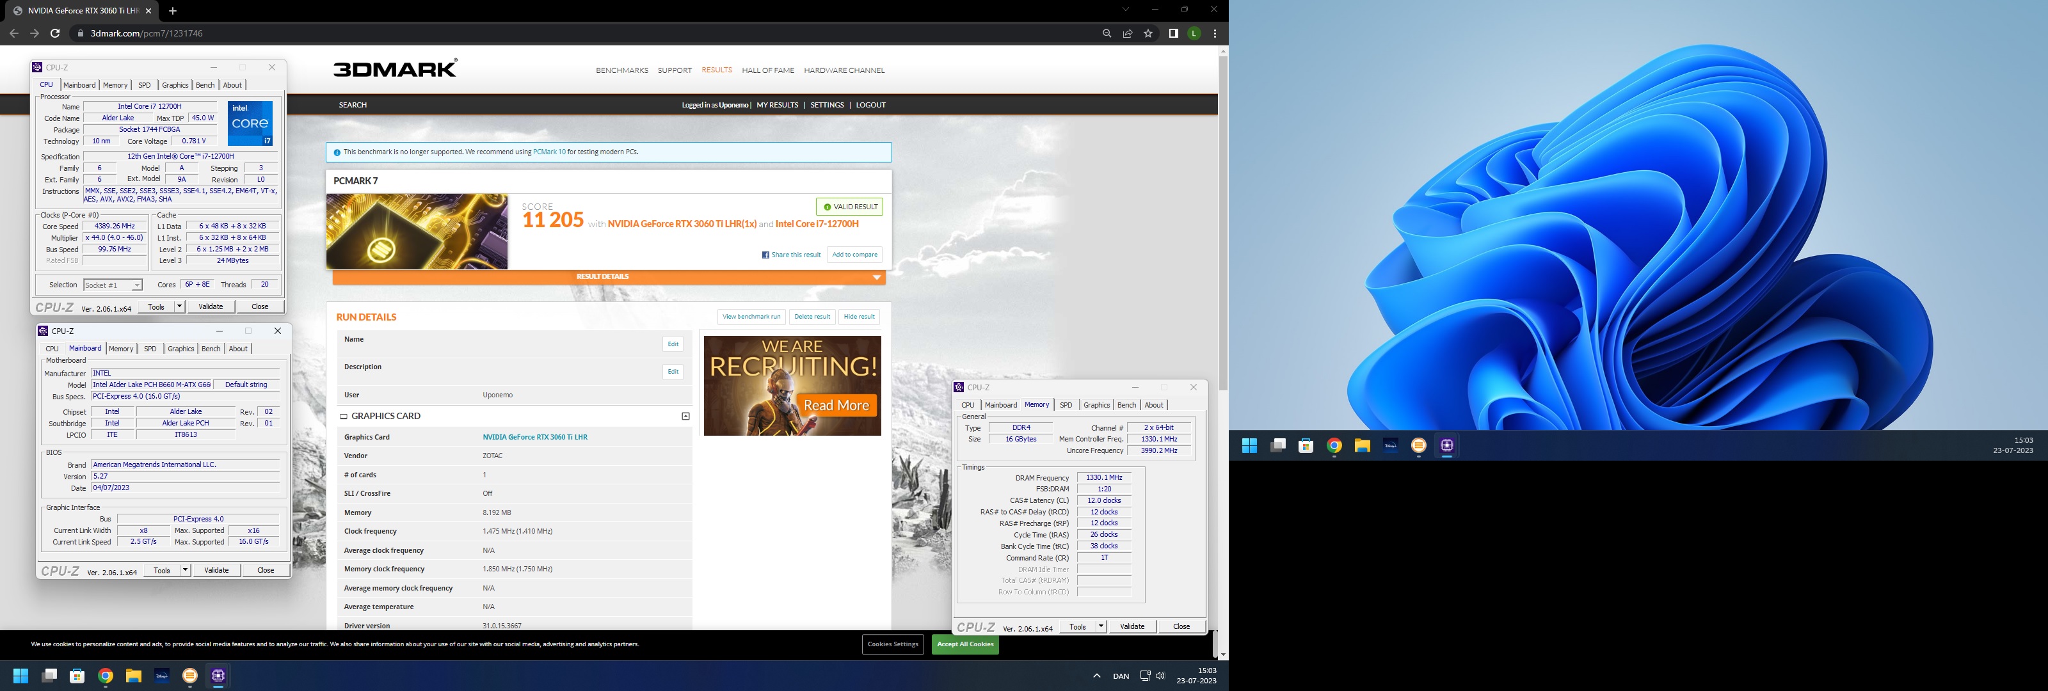2048x691 pixels.
Task: Open the Socket #1 selection dropdown
Action: tap(113, 285)
